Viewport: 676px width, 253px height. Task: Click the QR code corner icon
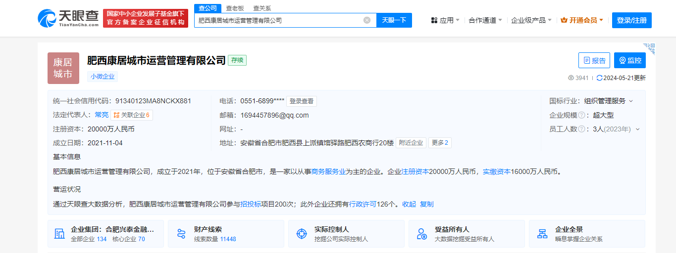[x=649, y=48]
